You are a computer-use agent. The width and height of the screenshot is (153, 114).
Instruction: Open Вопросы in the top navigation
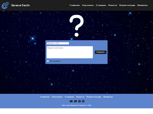[143, 5]
